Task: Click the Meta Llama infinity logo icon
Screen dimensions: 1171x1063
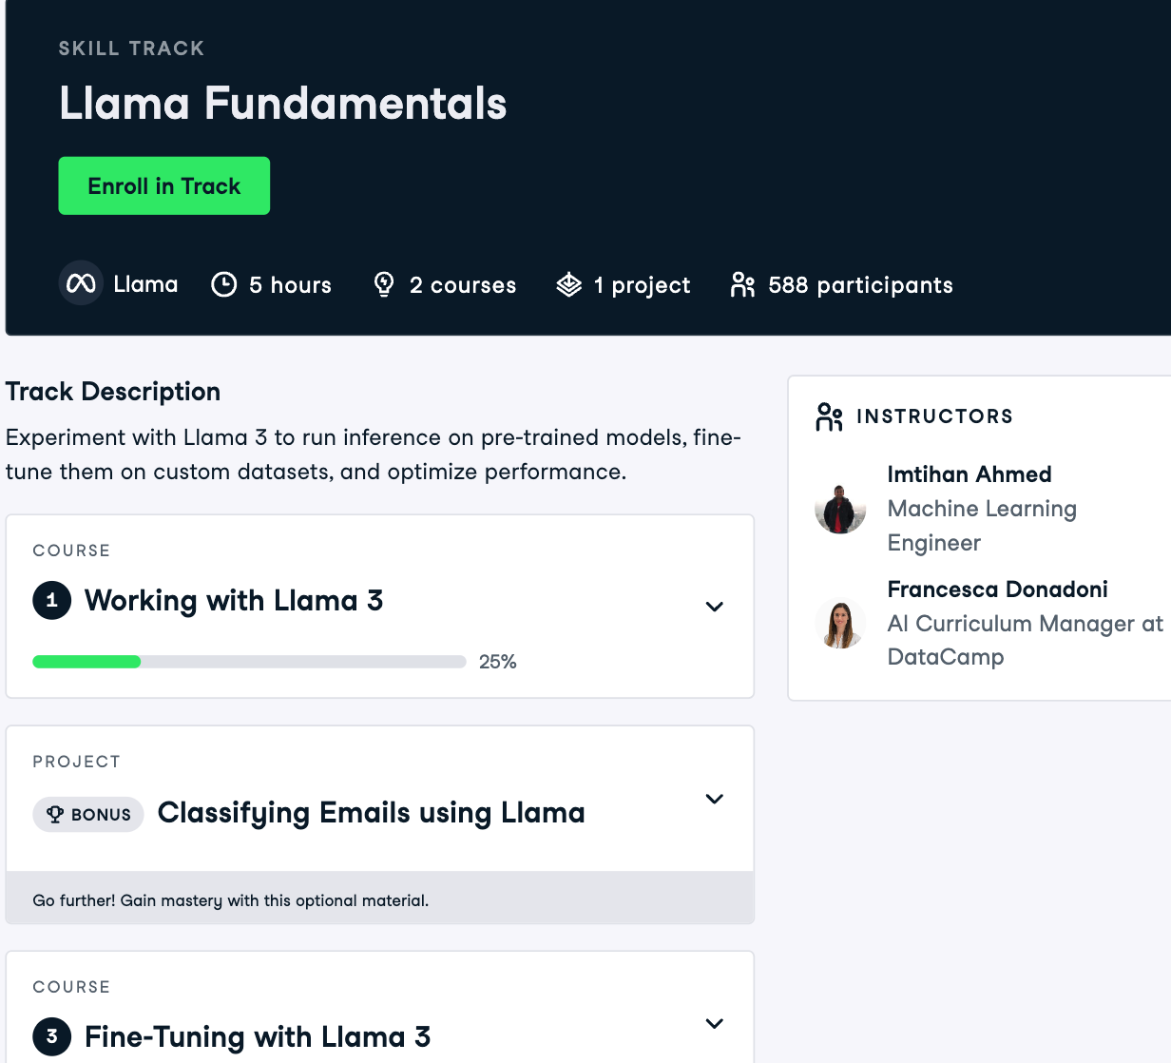Action: (x=81, y=283)
